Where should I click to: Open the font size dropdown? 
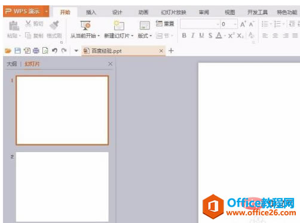tap(235, 24)
